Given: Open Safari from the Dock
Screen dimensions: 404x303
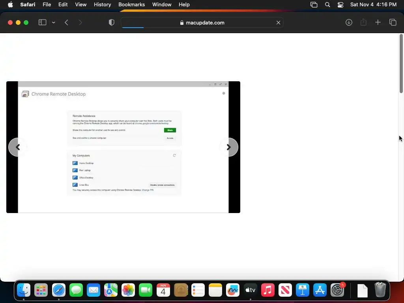Looking at the screenshot, I should (x=59, y=290).
